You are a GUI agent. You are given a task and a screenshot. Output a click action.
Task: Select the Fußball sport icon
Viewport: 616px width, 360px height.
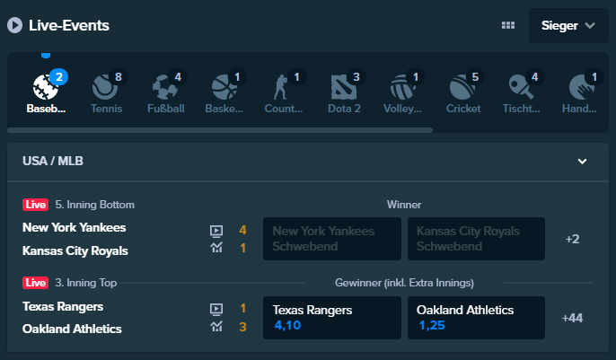point(165,87)
